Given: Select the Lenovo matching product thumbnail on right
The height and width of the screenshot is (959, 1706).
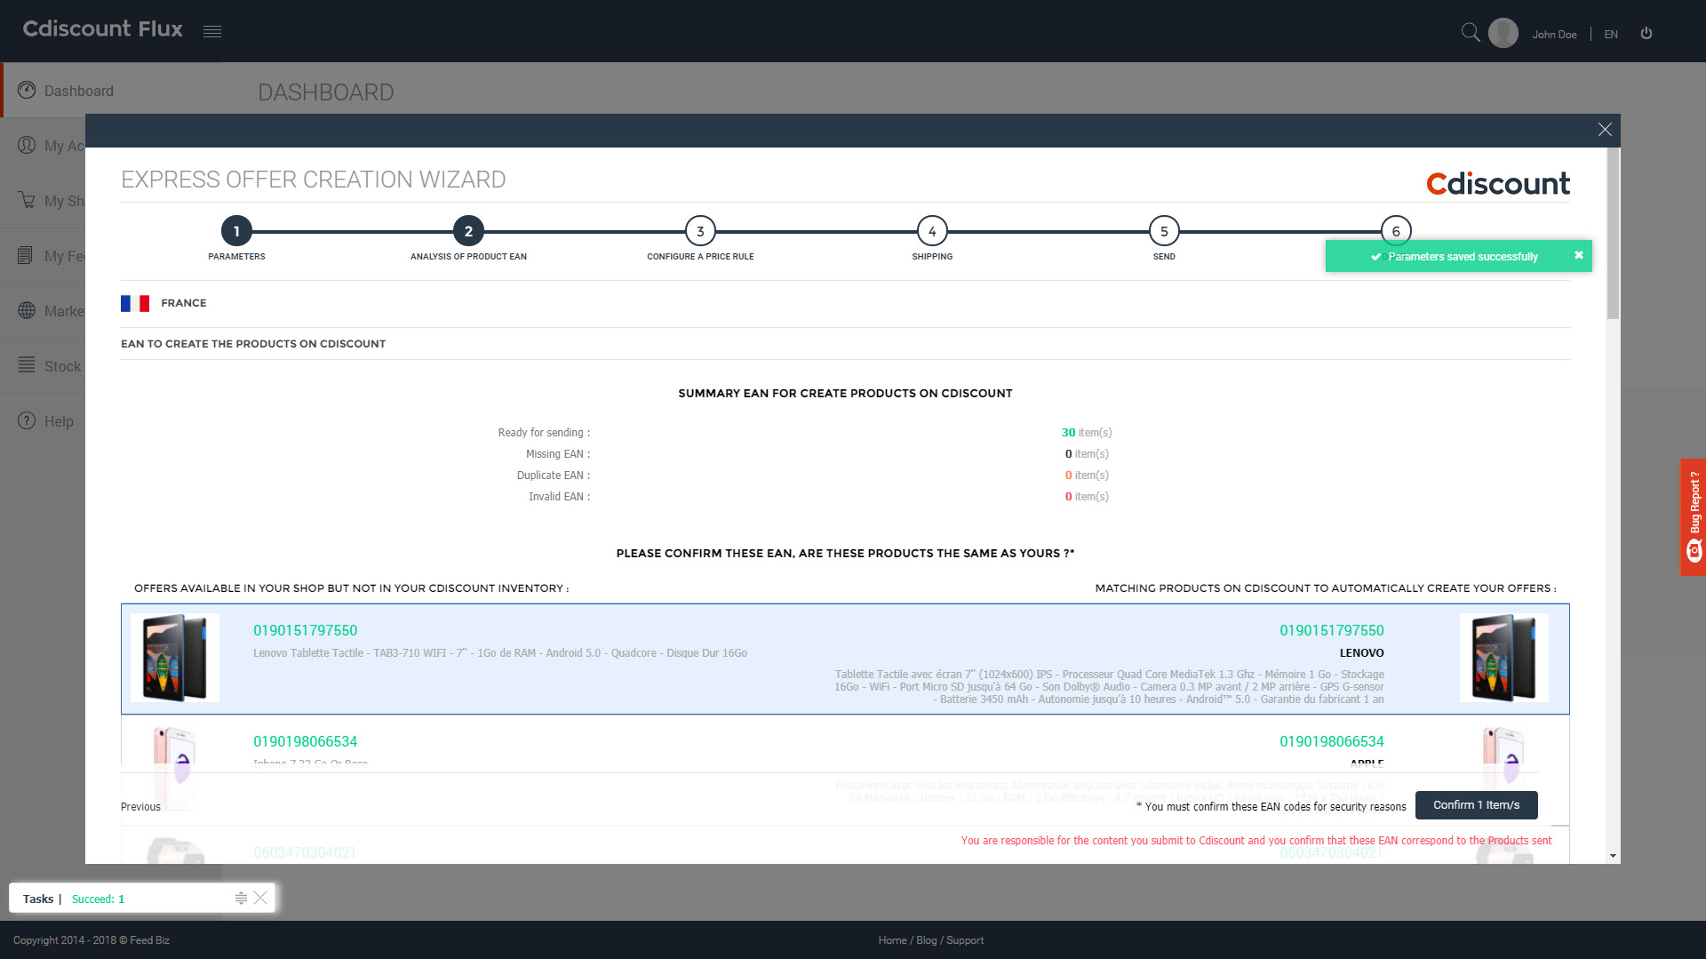Looking at the screenshot, I should (x=1503, y=658).
